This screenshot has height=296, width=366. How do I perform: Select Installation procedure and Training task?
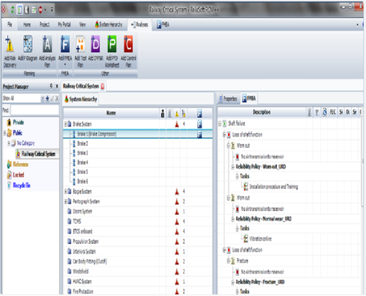[x=274, y=187]
